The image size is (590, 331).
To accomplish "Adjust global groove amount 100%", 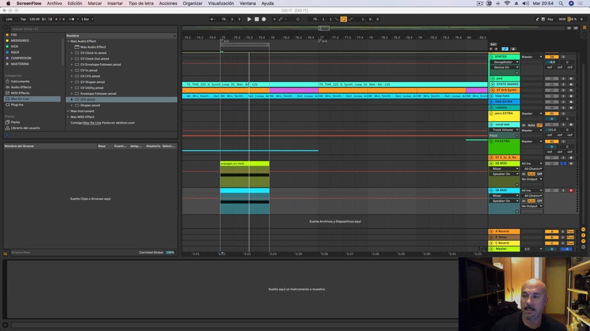I will [170, 253].
